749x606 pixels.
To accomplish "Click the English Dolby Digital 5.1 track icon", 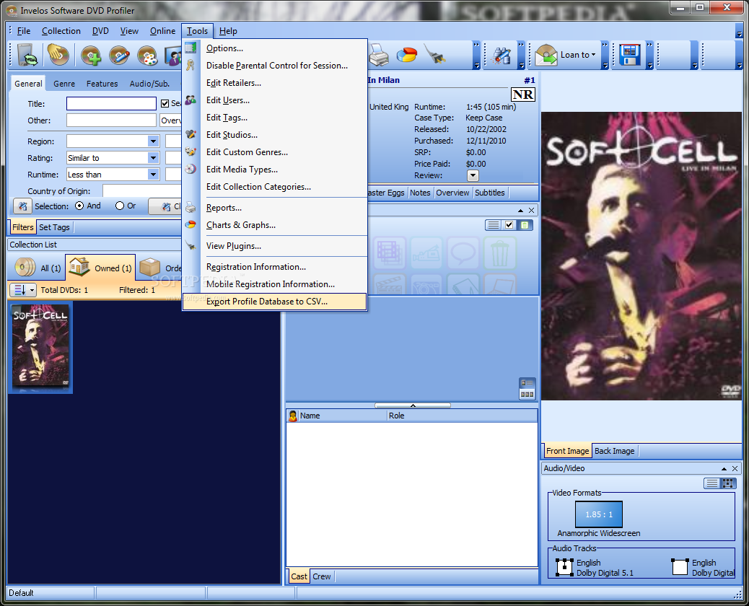I will [x=564, y=567].
